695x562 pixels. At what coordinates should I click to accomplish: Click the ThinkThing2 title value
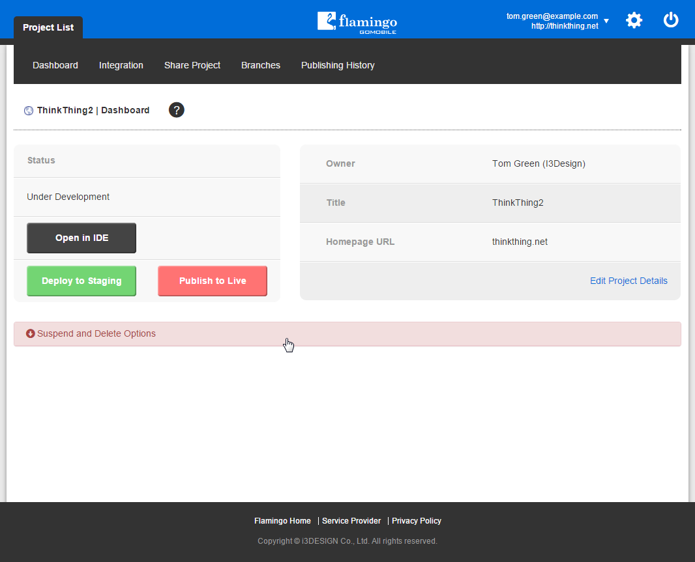point(518,203)
